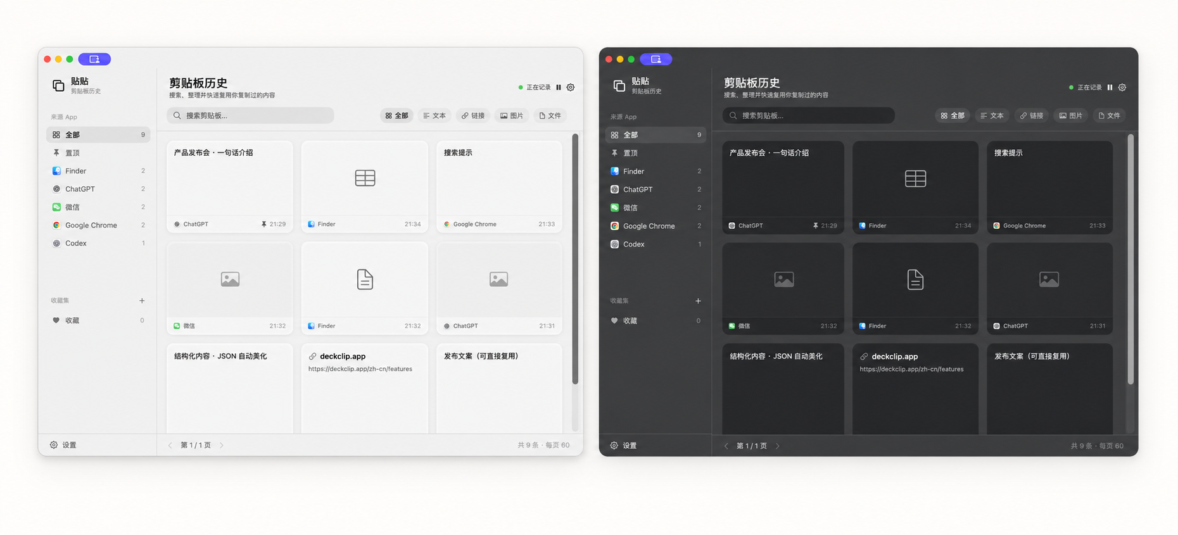Click pin icon on 产品发布会 card in light window

point(263,224)
